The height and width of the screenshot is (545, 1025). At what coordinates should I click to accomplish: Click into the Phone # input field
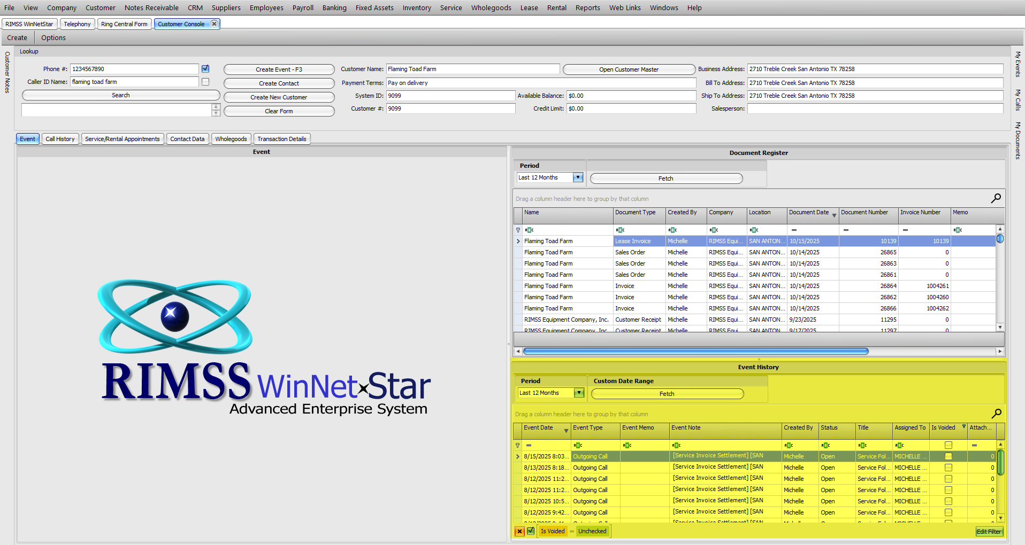134,69
